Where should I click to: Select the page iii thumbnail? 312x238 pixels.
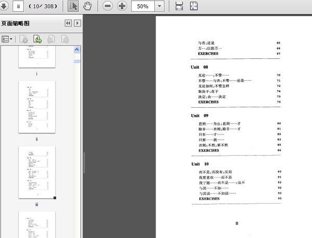click(36, 172)
